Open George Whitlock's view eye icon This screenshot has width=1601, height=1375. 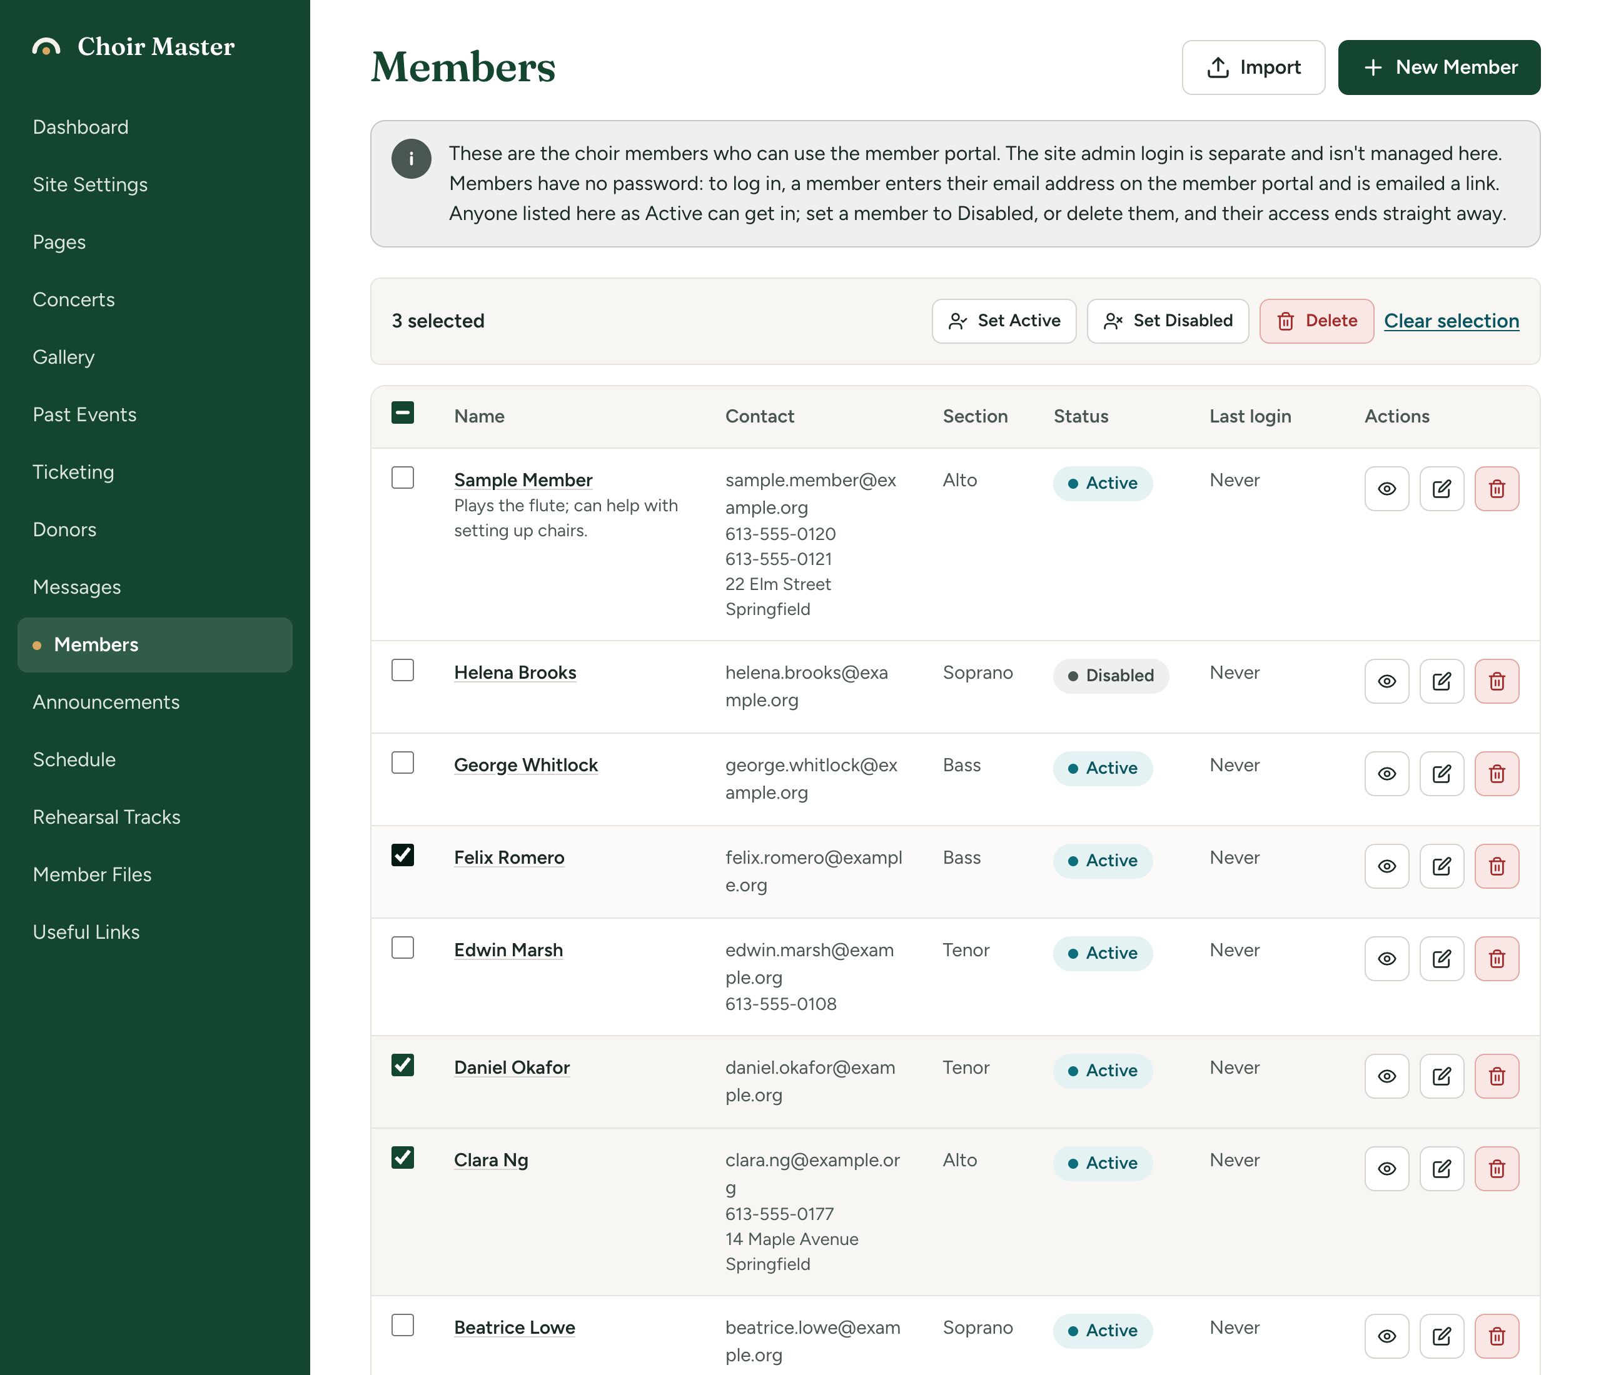click(x=1387, y=774)
